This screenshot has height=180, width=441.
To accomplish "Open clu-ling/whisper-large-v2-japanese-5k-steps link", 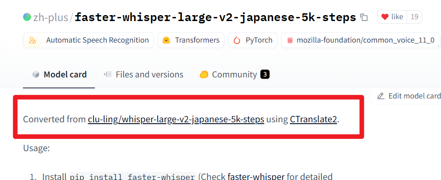I will [176, 120].
